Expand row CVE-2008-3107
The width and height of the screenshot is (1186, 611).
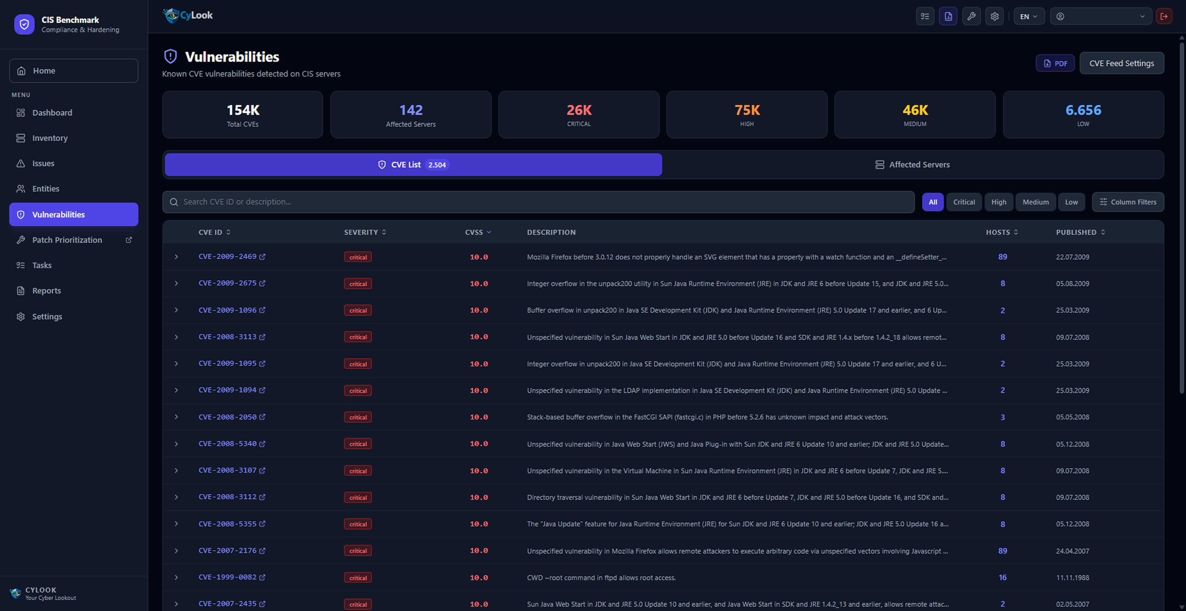coord(176,470)
